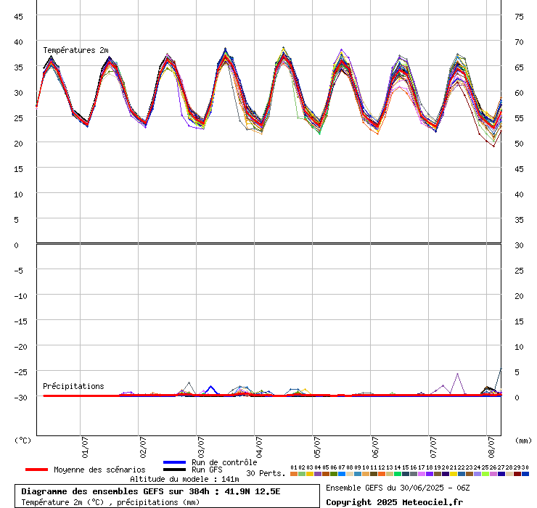Viewport: 537px width, 508px height.
Task: Click the -30 temperature axis value
Action: 20,398
